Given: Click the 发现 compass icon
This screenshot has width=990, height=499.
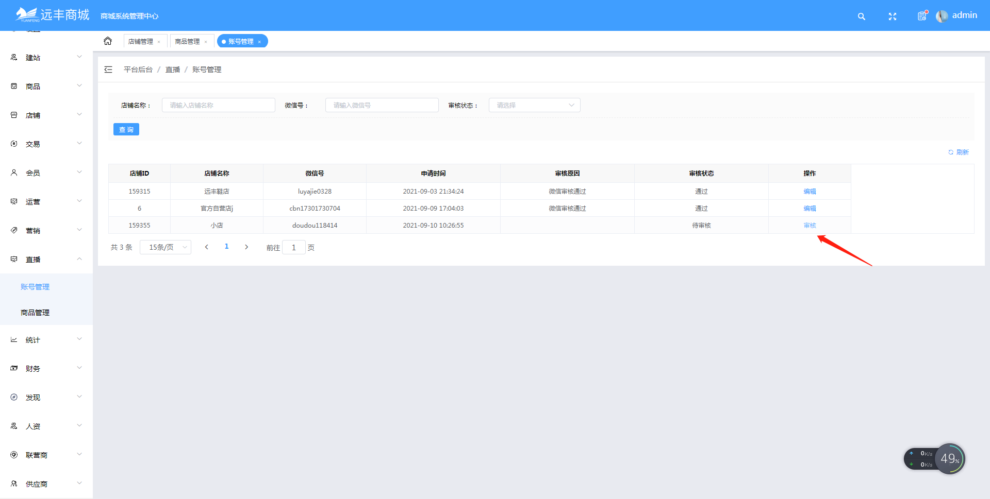Looking at the screenshot, I should pos(14,397).
